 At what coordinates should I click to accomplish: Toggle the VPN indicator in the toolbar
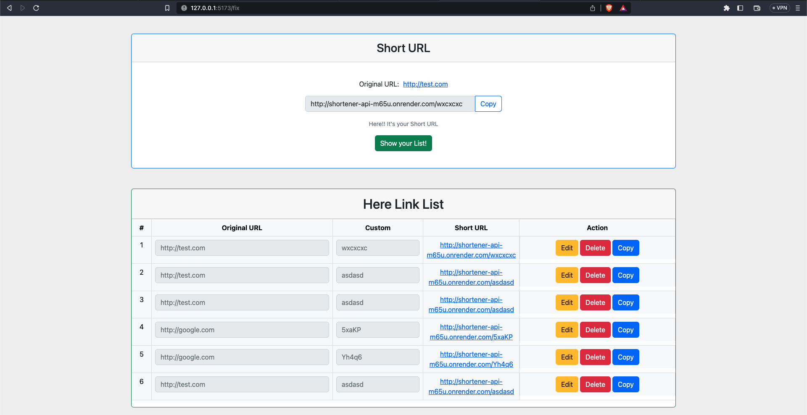[780, 8]
